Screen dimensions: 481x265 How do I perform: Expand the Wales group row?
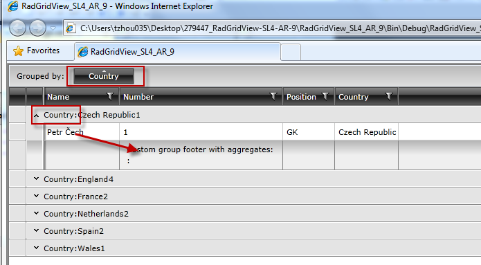(36, 248)
